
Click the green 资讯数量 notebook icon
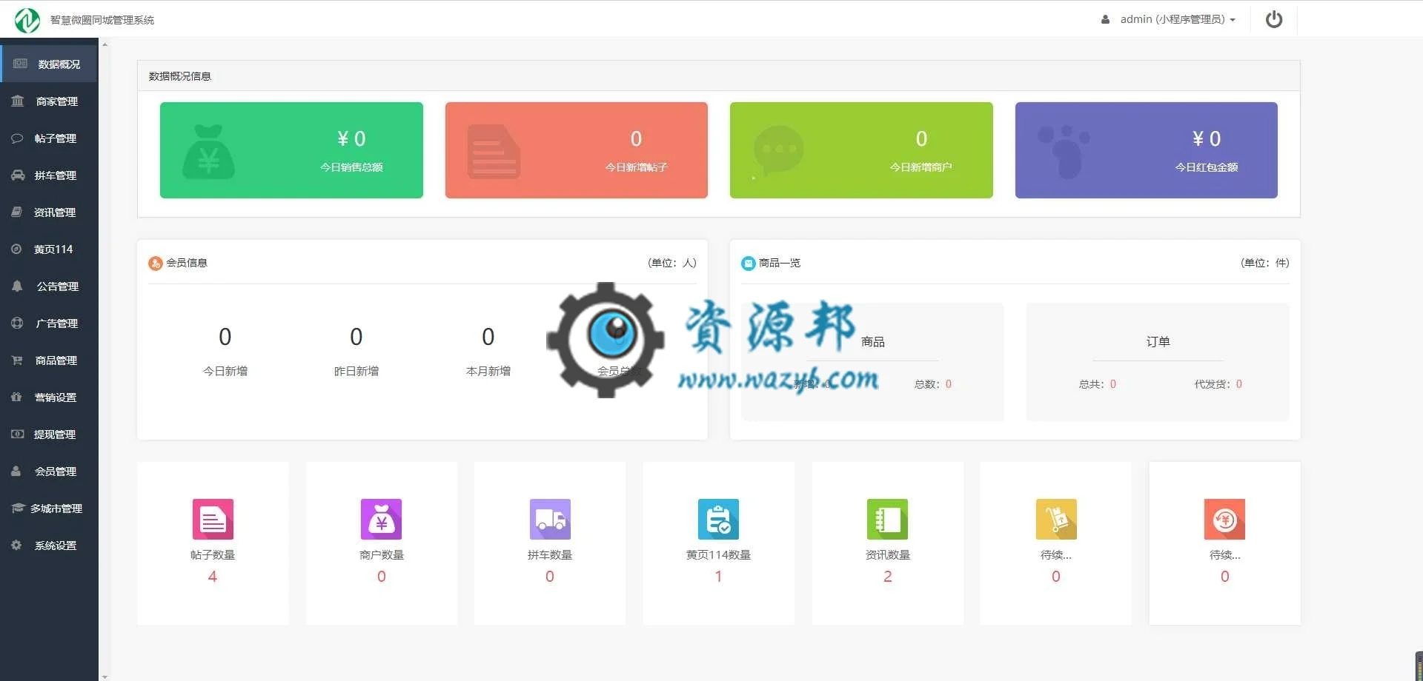[887, 519]
